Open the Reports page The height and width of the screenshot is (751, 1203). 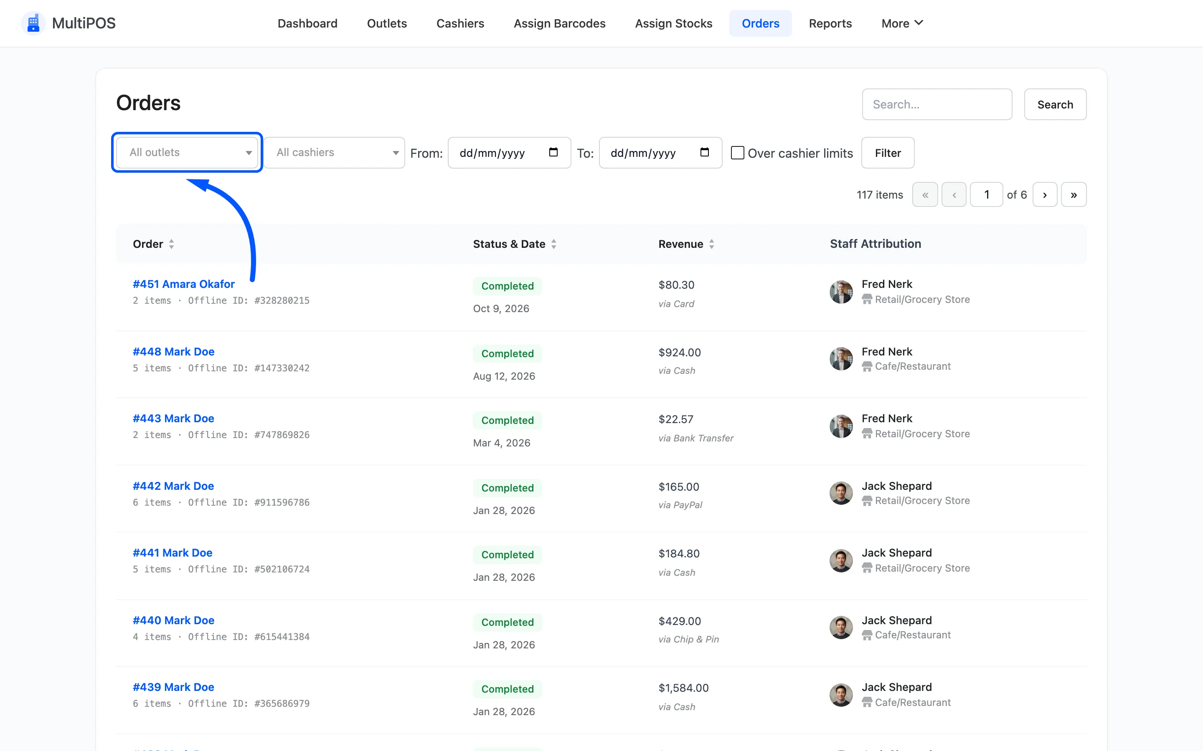830,23
